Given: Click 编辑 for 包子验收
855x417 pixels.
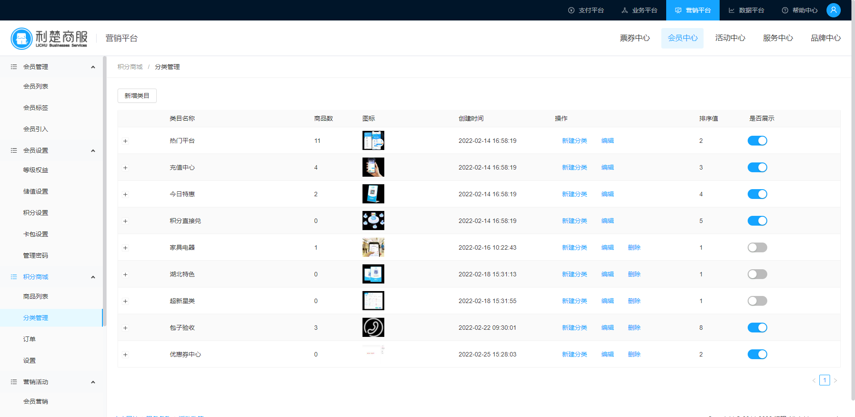Looking at the screenshot, I should click(607, 328).
